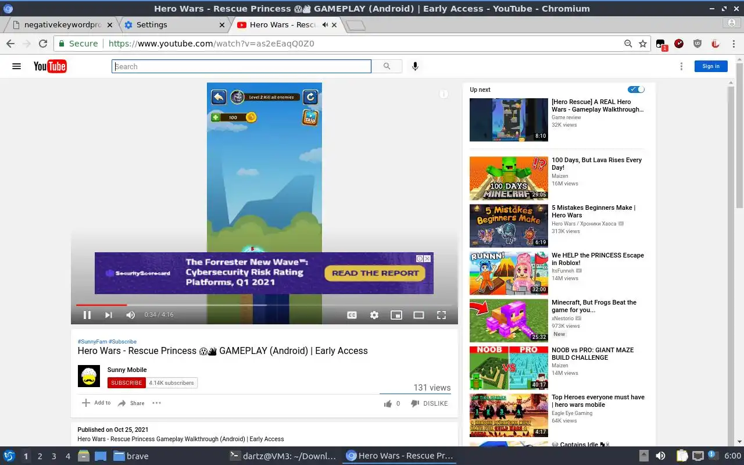Seek using the video progress bar
This screenshot has width=744, height=465.
(x=264, y=305)
